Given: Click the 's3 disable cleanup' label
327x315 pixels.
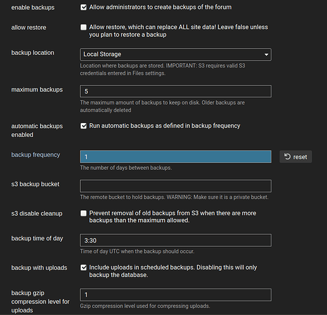Looking at the screenshot, I should click(x=37, y=213).
